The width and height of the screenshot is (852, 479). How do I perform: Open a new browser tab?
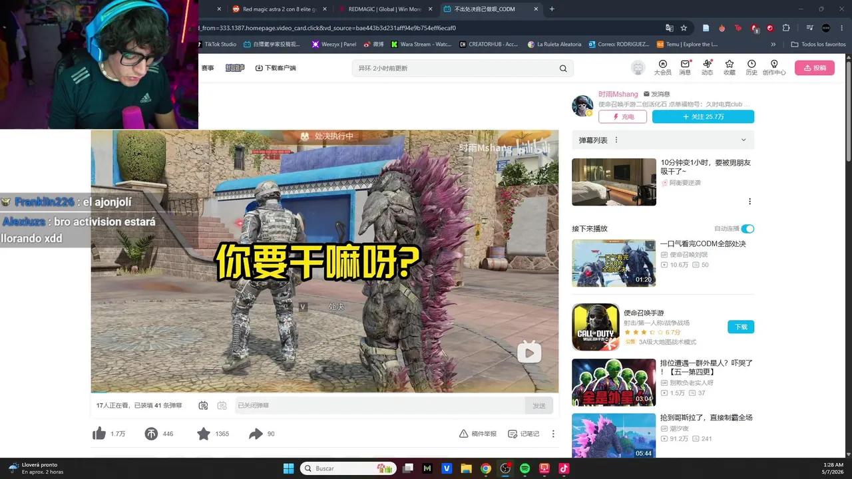[x=552, y=9]
